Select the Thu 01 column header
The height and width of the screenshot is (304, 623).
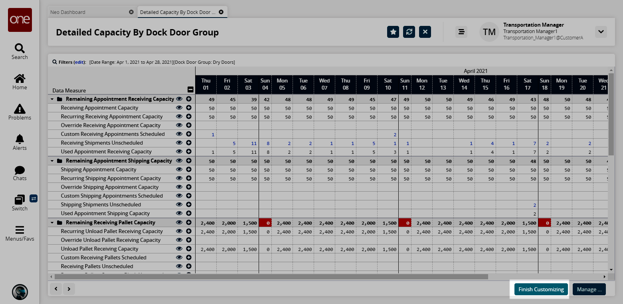coord(206,84)
